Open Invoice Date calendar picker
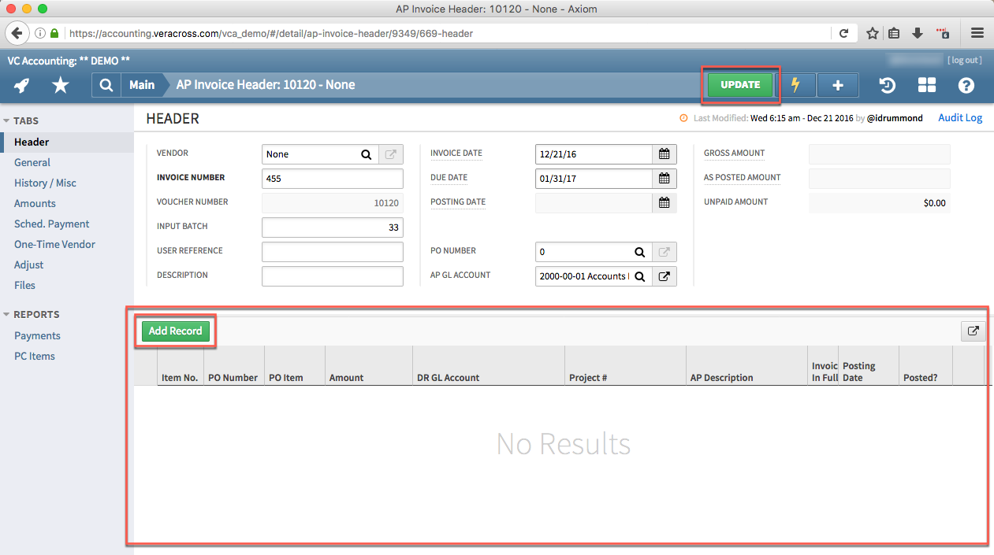This screenshot has height=555, width=994. tap(664, 154)
